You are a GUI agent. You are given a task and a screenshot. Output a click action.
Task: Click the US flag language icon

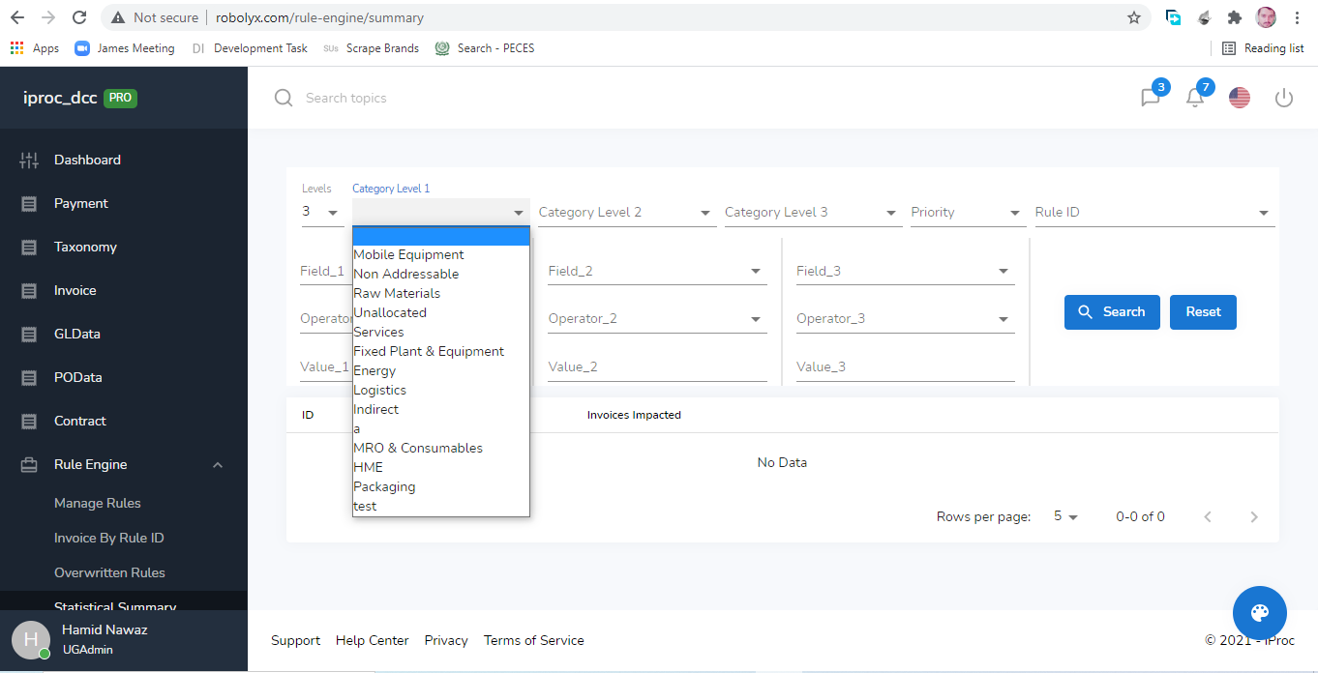click(x=1240, y=98)
